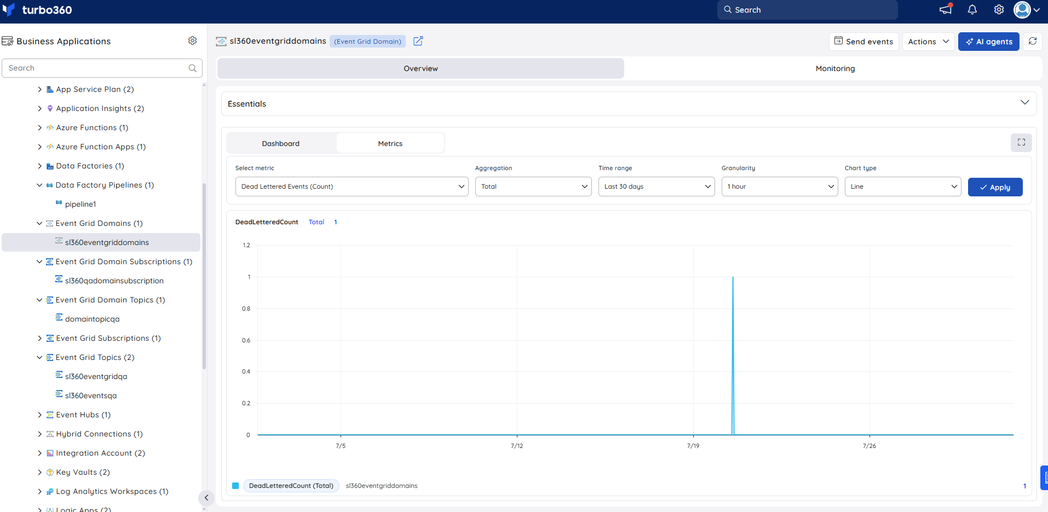Open the notifications bell
This screenshot has width=1048, height=512.
point(972,10)
